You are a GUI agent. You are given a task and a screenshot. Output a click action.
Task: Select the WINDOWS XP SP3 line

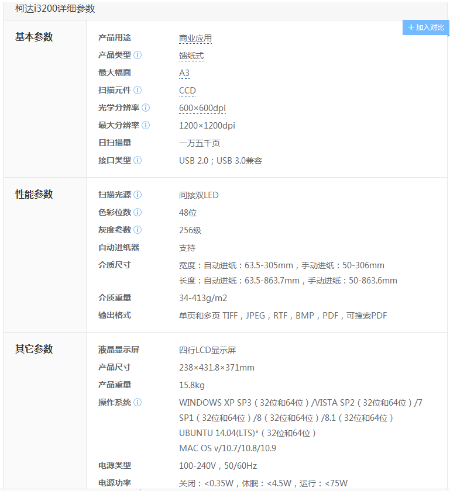[x=301, y=402]
